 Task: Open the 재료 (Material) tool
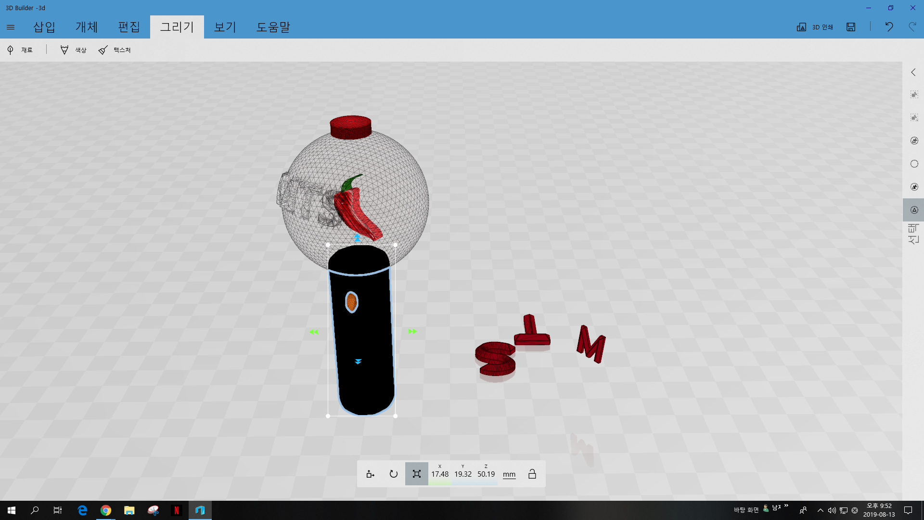click(x=20, y=50)
